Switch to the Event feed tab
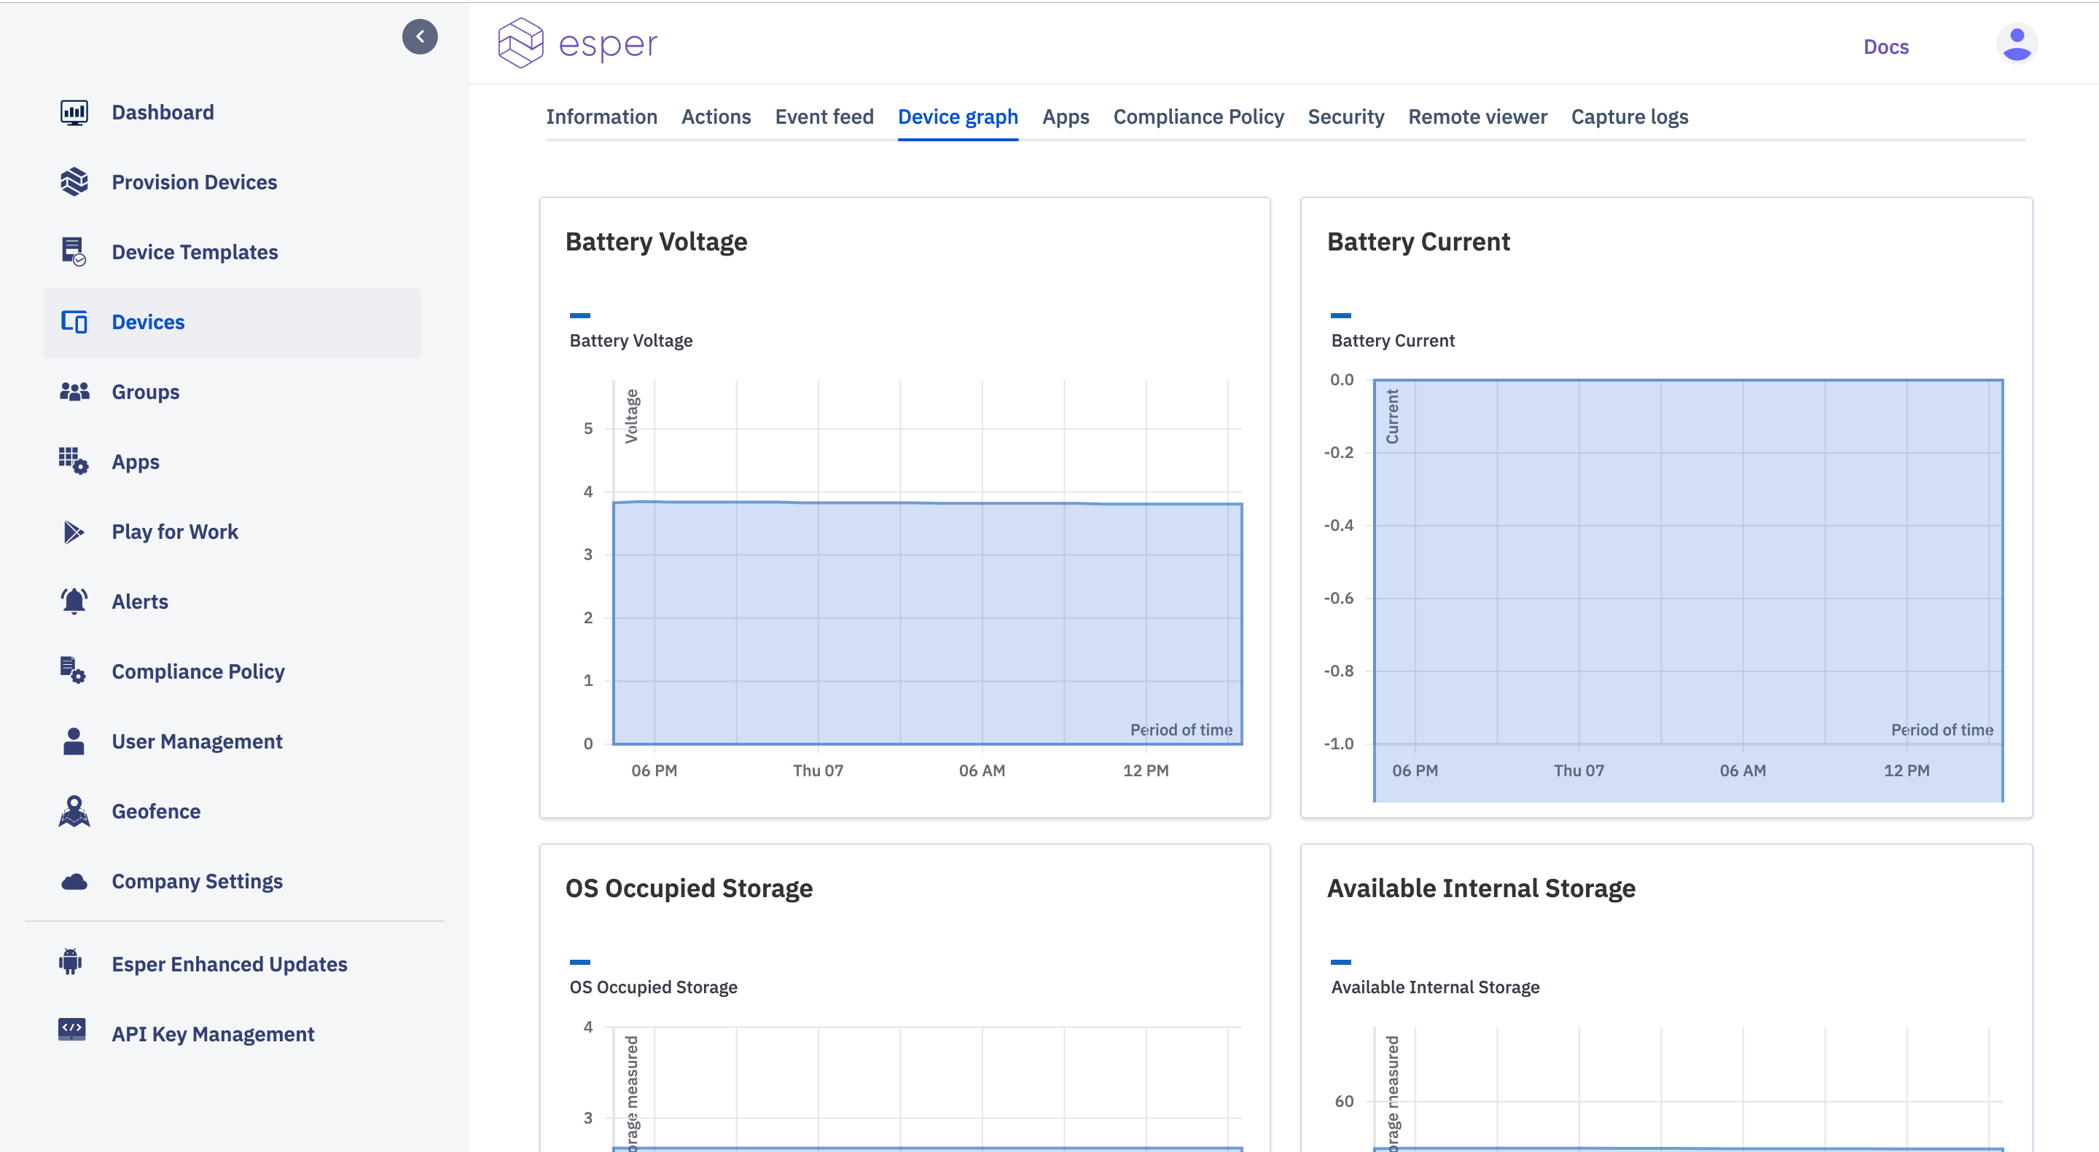This screenshot has width=2099, height=1152. point(824,117)
